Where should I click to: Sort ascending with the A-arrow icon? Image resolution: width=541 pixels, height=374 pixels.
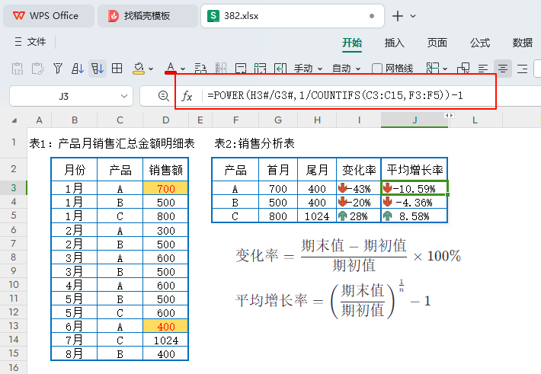point(78,69)
